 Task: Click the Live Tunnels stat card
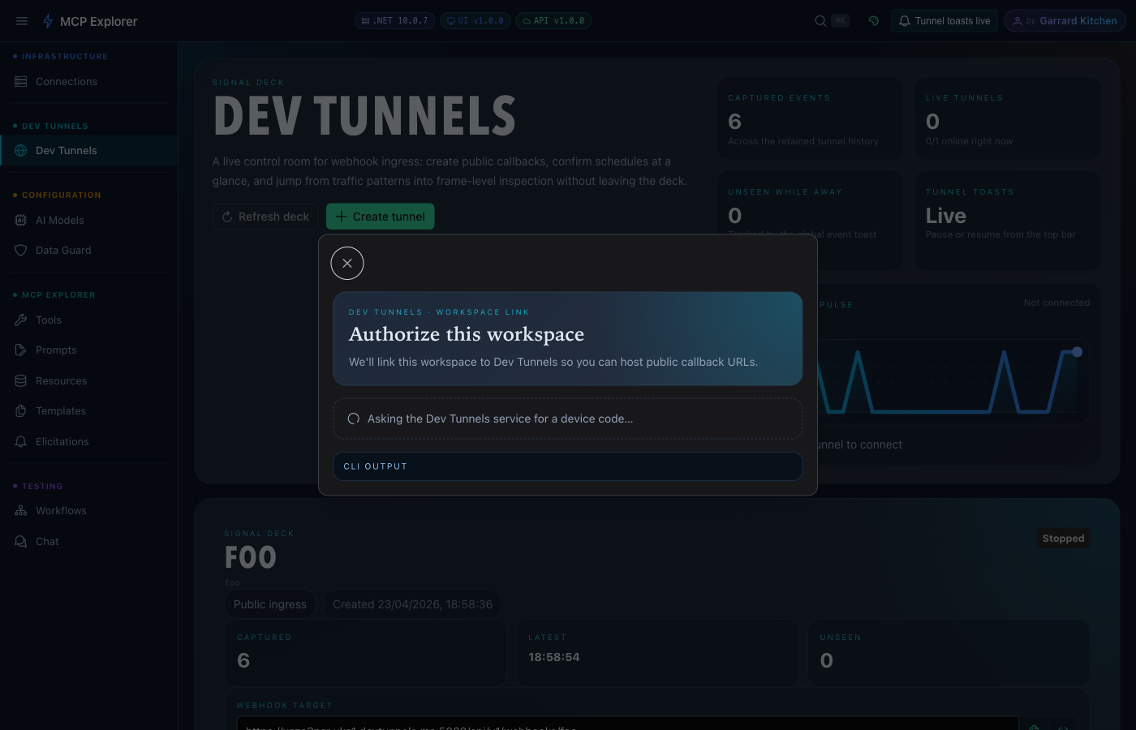[1008, 118]
